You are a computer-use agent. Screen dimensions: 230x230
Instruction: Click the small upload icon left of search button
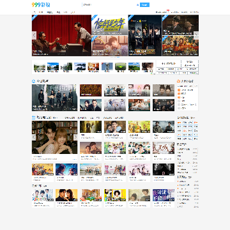pos(137,4)
